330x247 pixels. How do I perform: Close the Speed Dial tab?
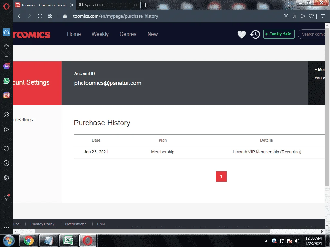click(x=136, y=5)
